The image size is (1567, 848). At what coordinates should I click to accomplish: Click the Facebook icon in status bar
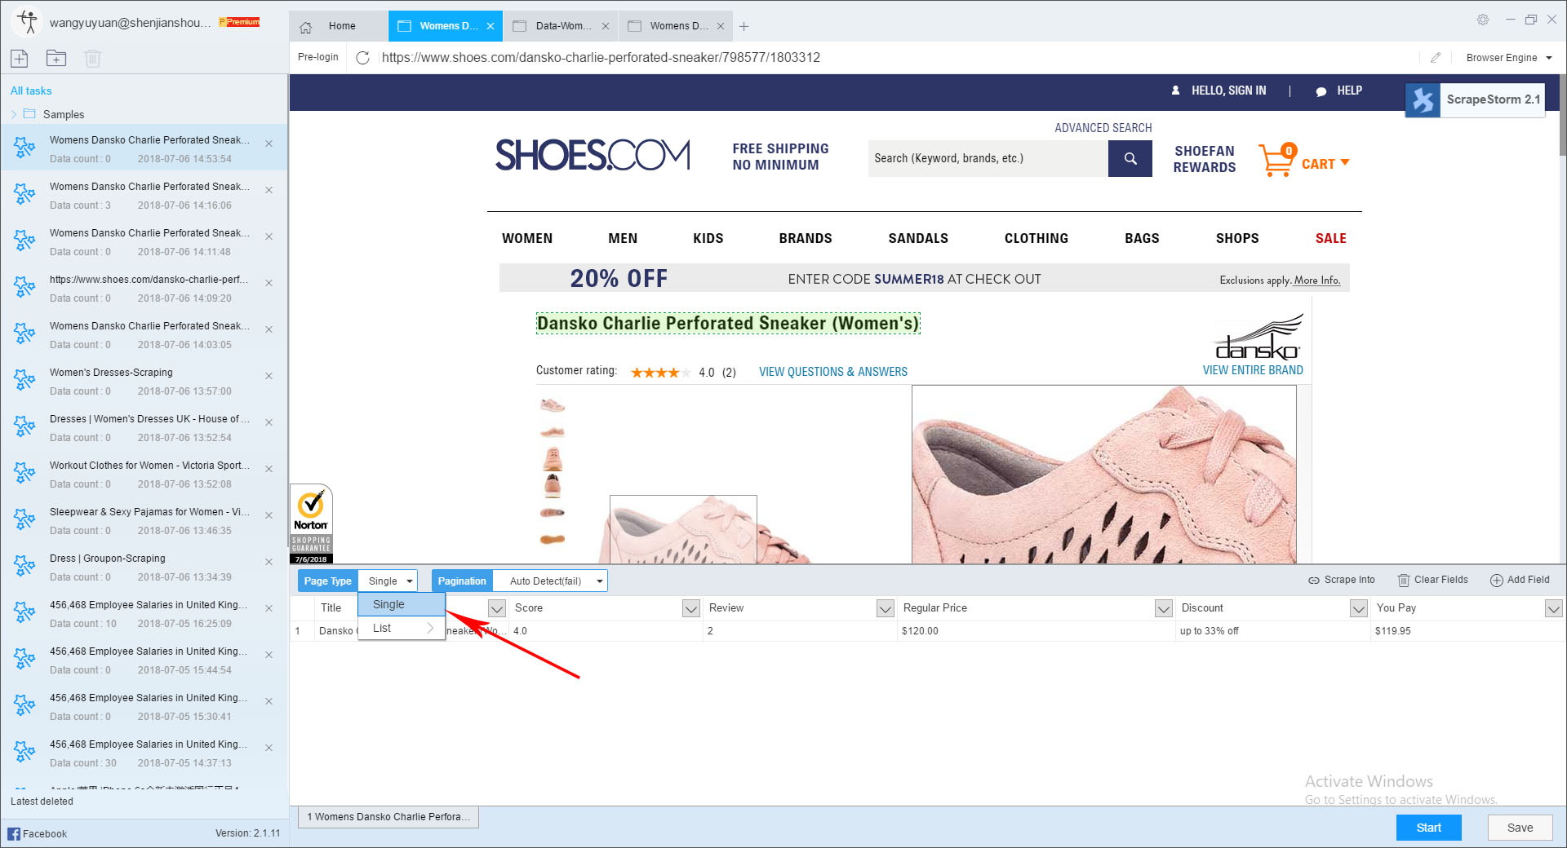click(x=14, y=833)
